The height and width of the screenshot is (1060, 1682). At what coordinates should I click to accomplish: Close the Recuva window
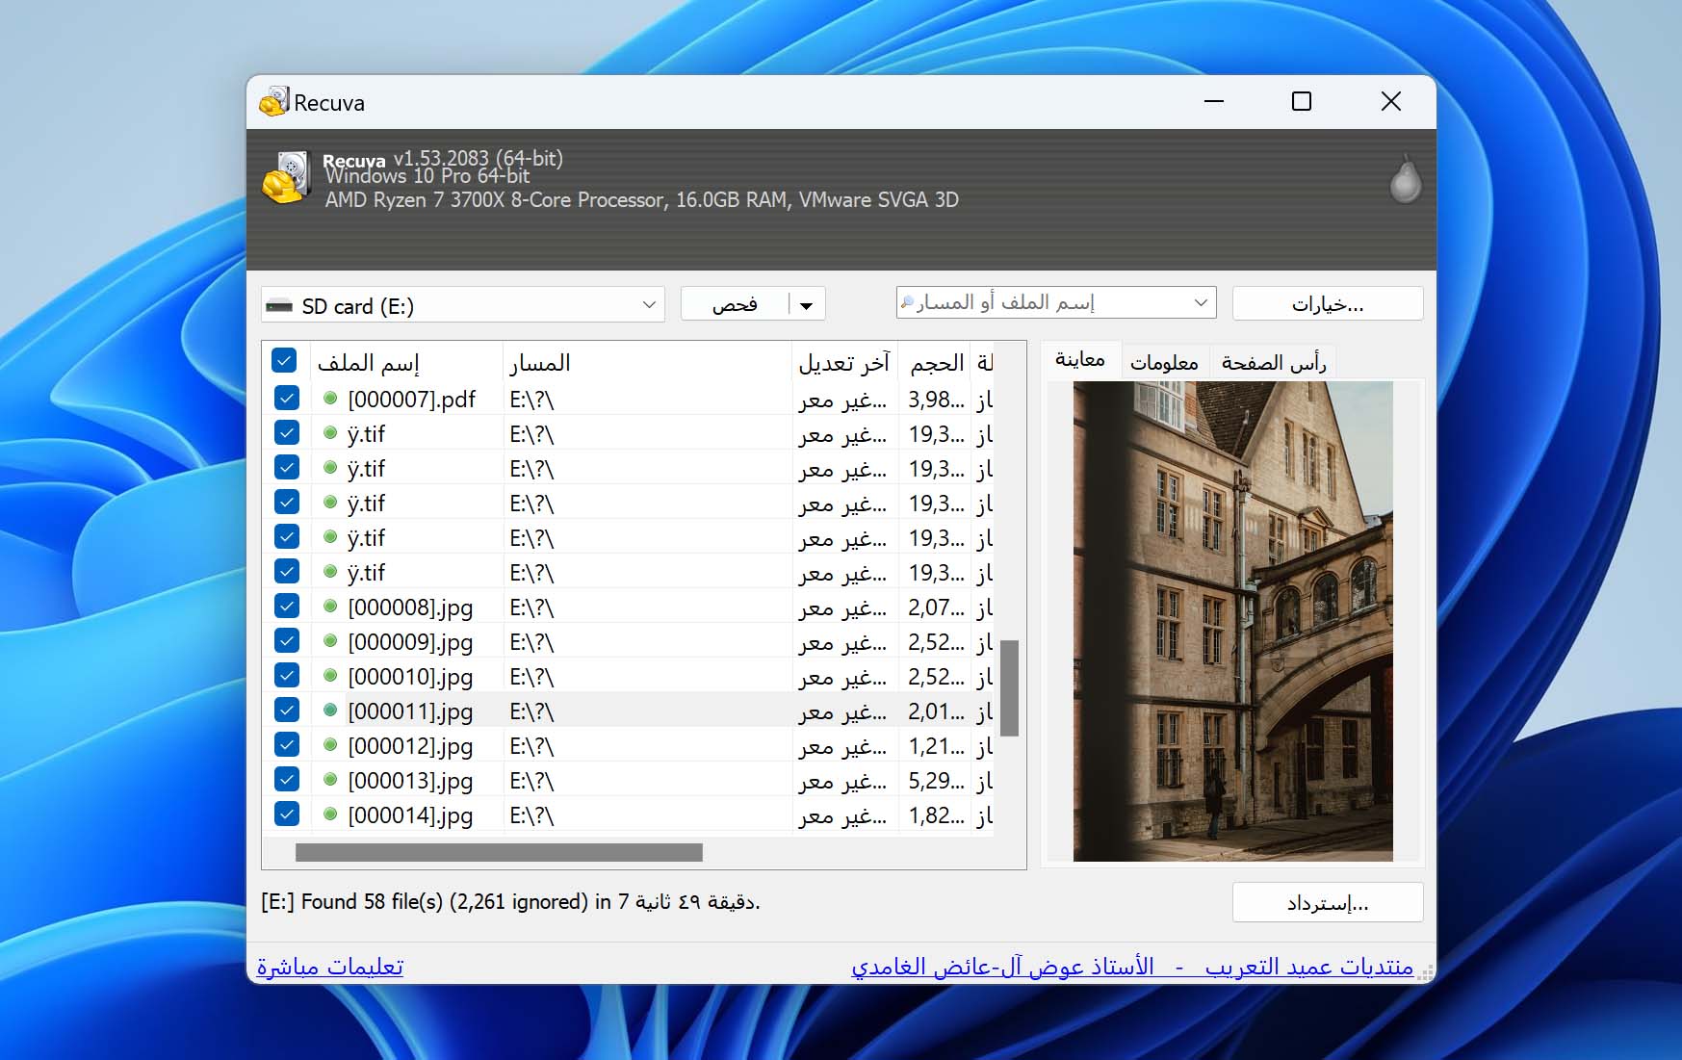tap(1390, 101)
